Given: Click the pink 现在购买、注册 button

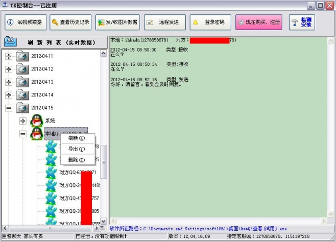Looking at the screenshot, I should pyautogui.click(x=259, y=22).
